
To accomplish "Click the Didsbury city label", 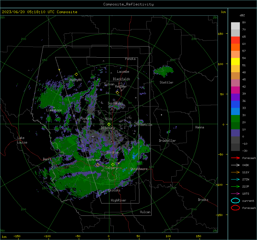I will click(108, 128).
